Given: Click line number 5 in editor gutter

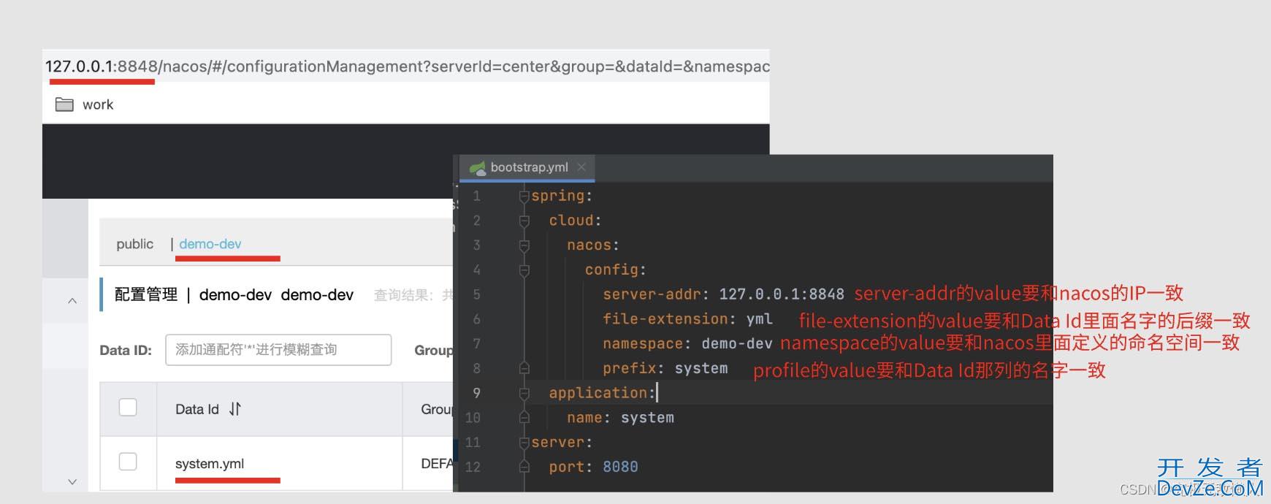Looking at the screenshot, I should [x=477, y=294].
